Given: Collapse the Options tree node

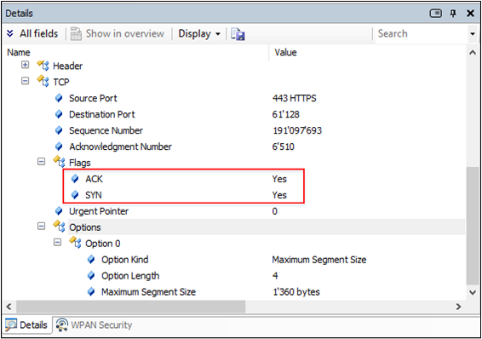Looking at the screenshot, I should 41,227.
